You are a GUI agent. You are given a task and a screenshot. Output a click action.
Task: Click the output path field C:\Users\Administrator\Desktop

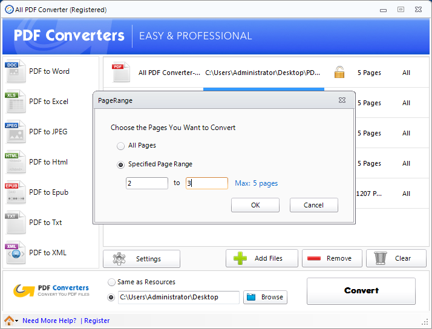click(178, 298)
